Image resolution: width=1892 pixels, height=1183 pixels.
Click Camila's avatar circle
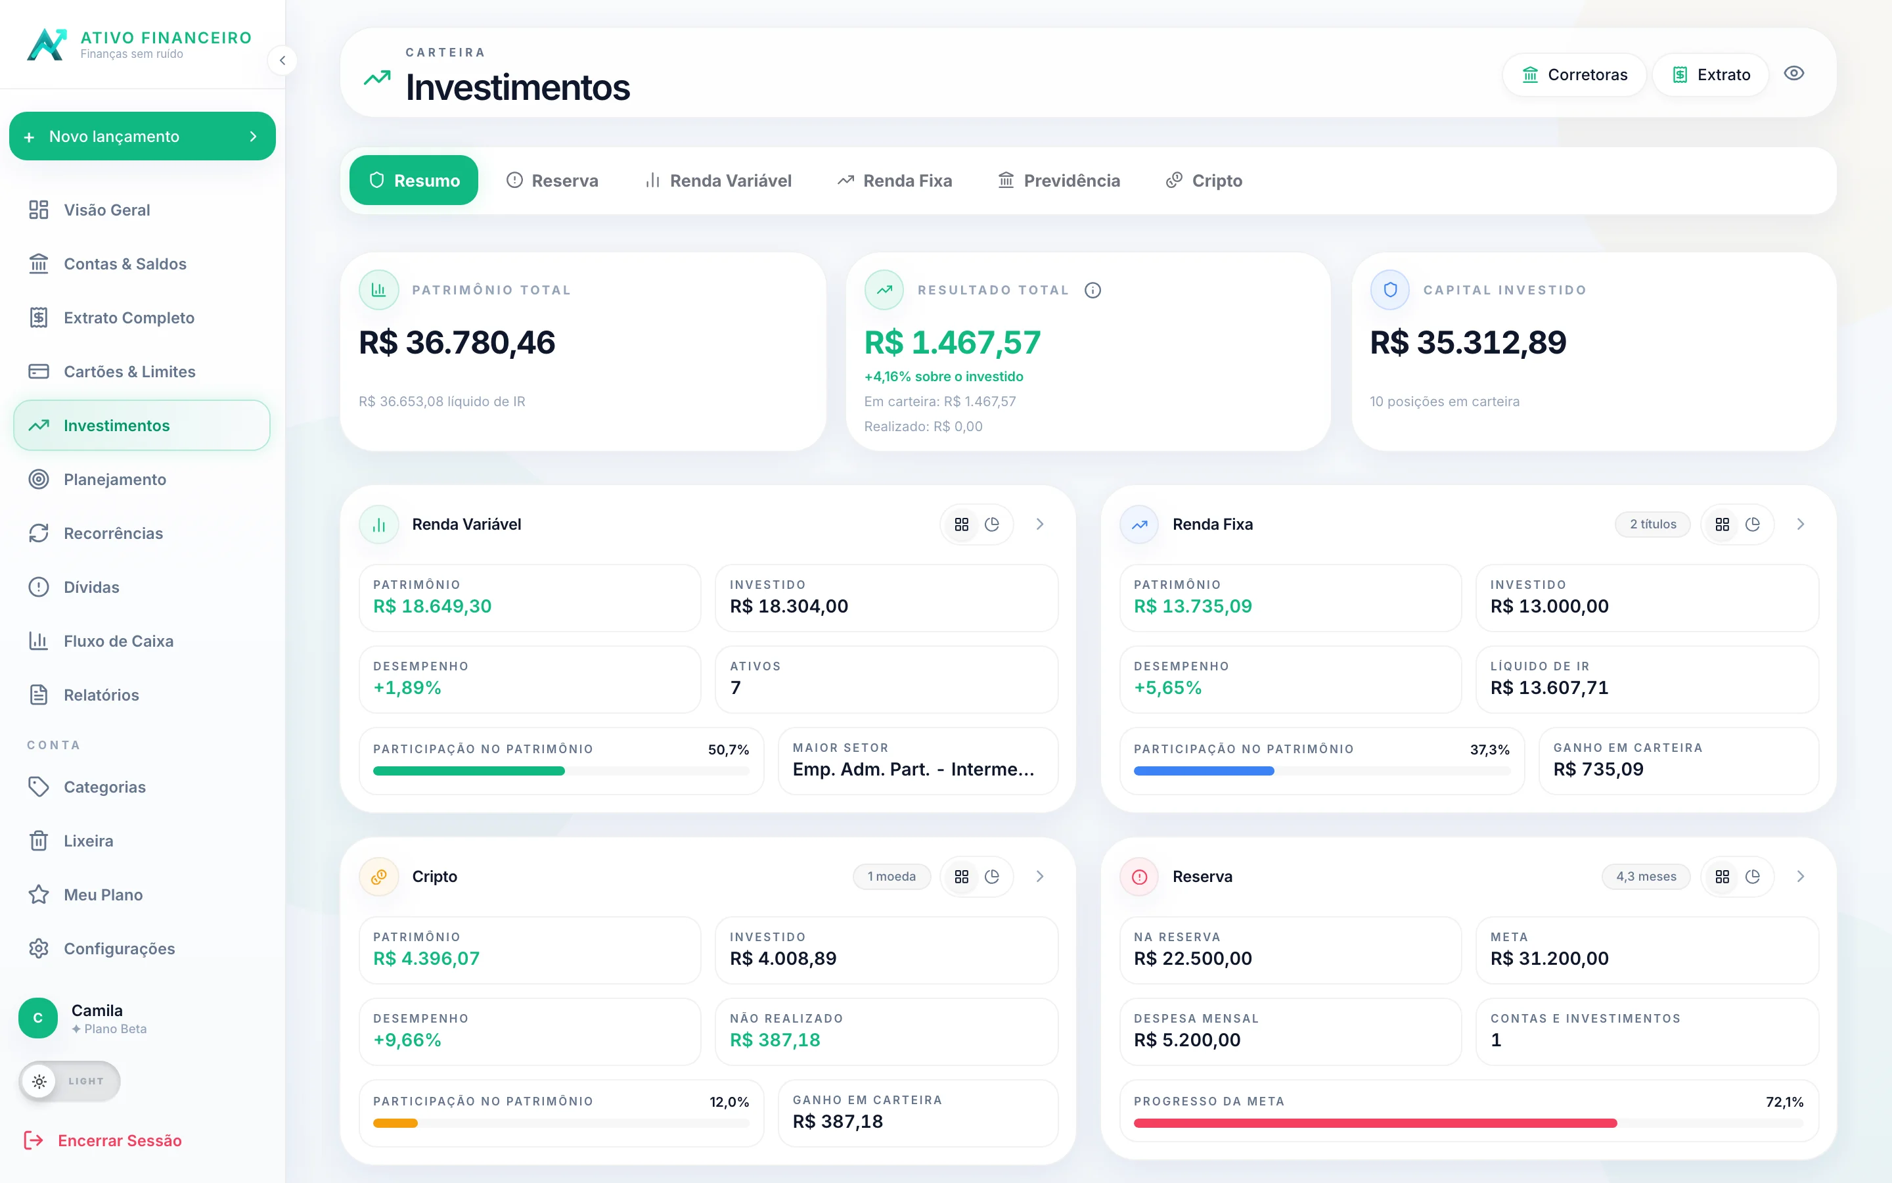pos(37,1018)
